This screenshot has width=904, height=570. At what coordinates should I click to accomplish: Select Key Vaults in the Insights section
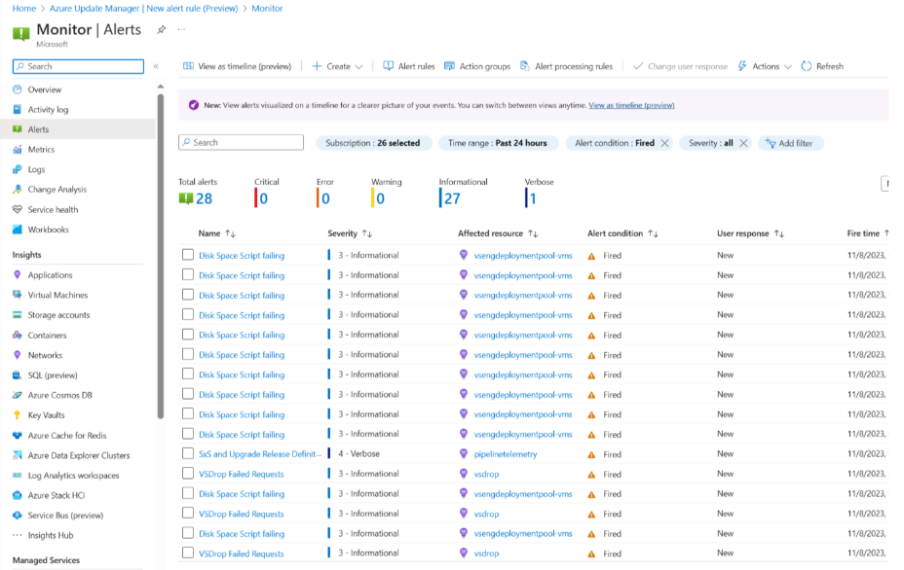click(47, 414)
